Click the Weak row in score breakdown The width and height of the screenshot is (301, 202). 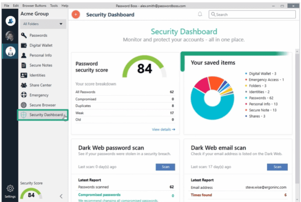[x=125, y=113]
